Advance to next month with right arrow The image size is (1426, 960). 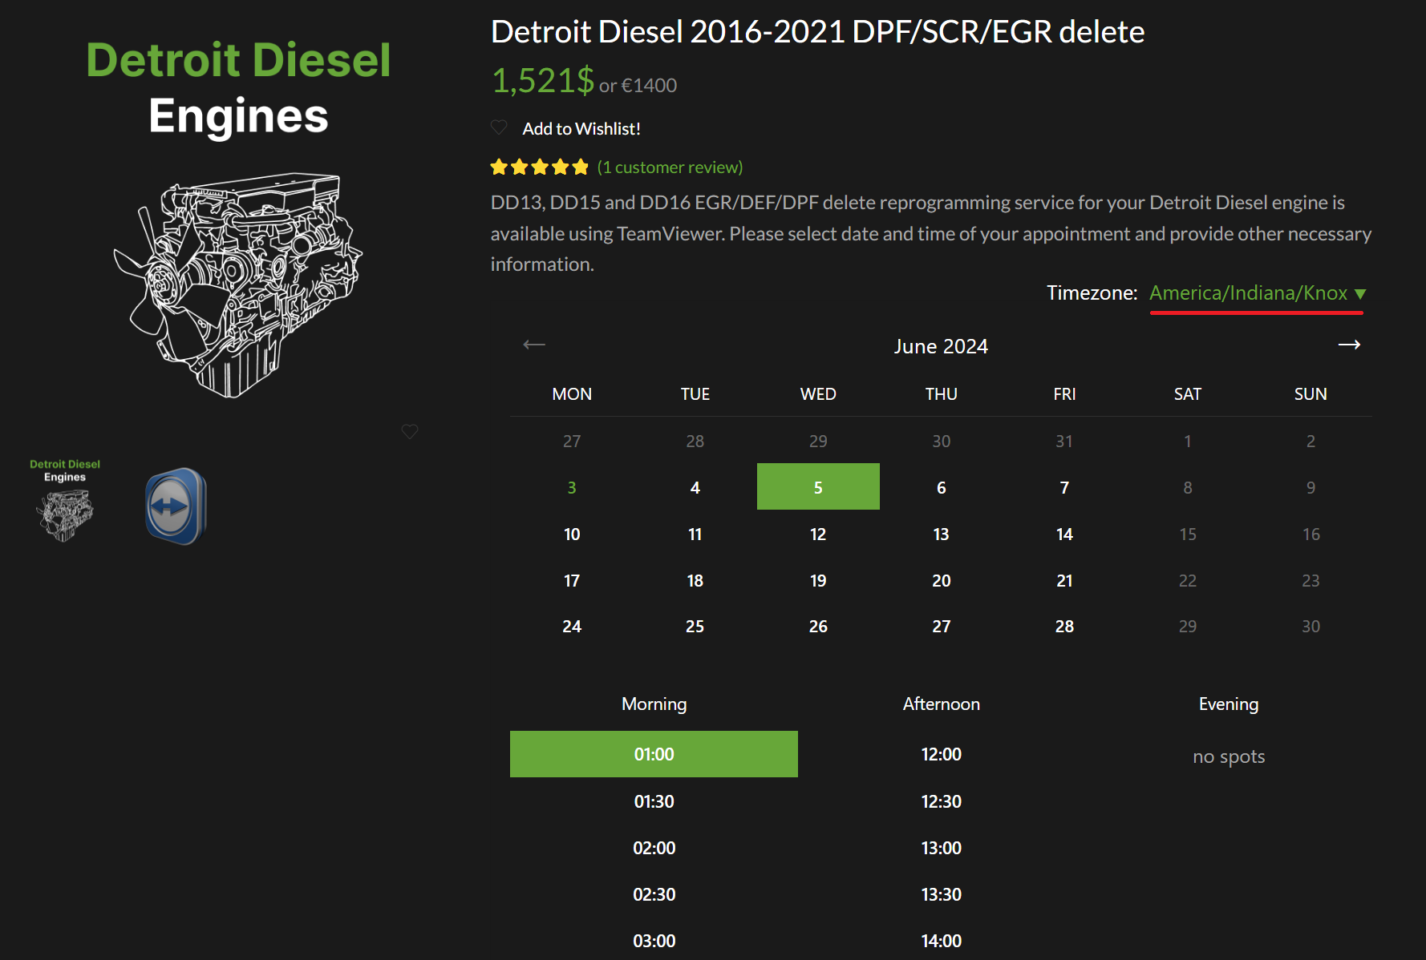coord(1349,345)
